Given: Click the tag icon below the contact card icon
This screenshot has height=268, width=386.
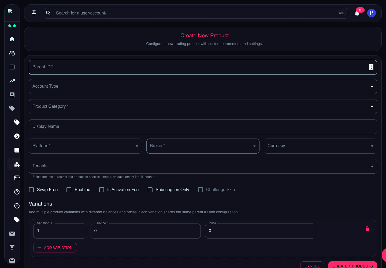Looking at the screenshot, I should pos(12,108).
